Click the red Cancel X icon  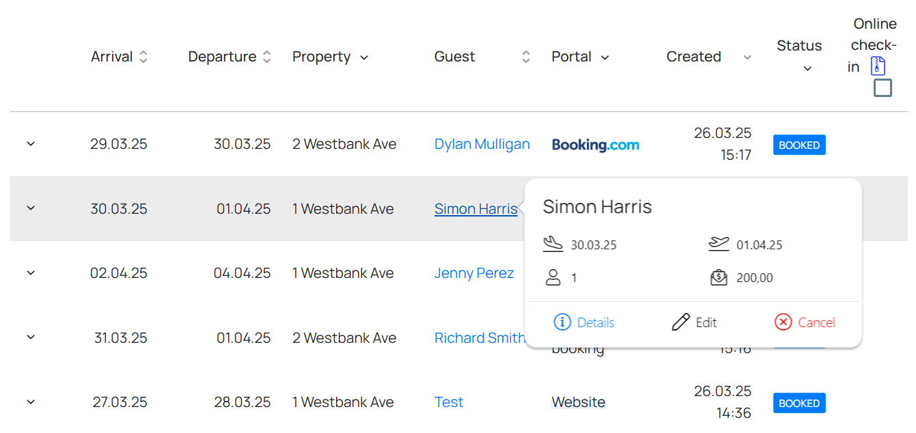pos(783,322)
